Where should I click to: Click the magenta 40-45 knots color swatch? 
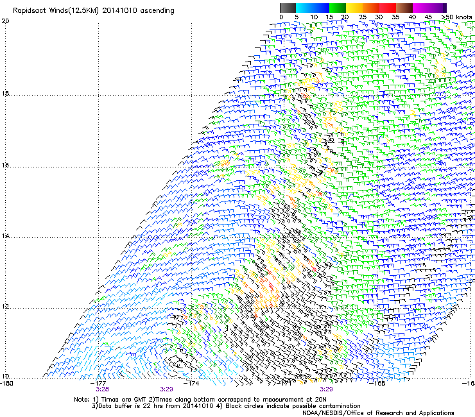(421, 8)
